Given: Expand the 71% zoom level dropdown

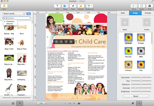Looking at the screenshot, I should pos(42,103).
